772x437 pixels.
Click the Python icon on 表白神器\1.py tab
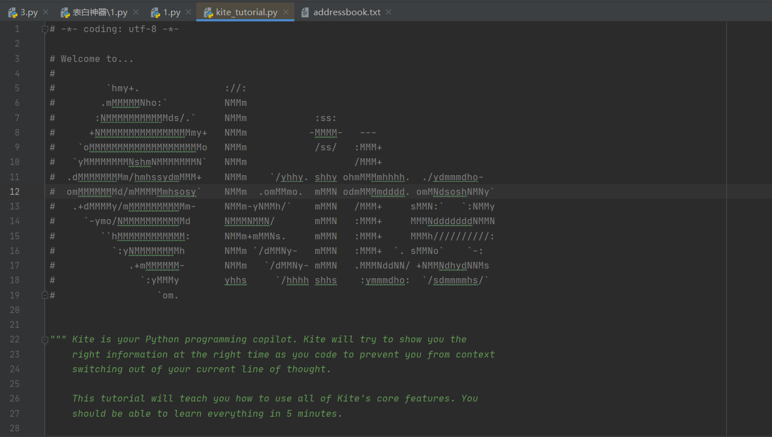tap(65, 12)
